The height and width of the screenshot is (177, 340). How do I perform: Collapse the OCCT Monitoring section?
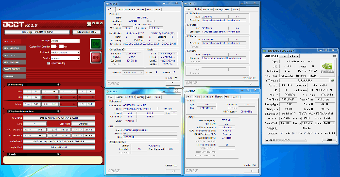tap(58, 84)
